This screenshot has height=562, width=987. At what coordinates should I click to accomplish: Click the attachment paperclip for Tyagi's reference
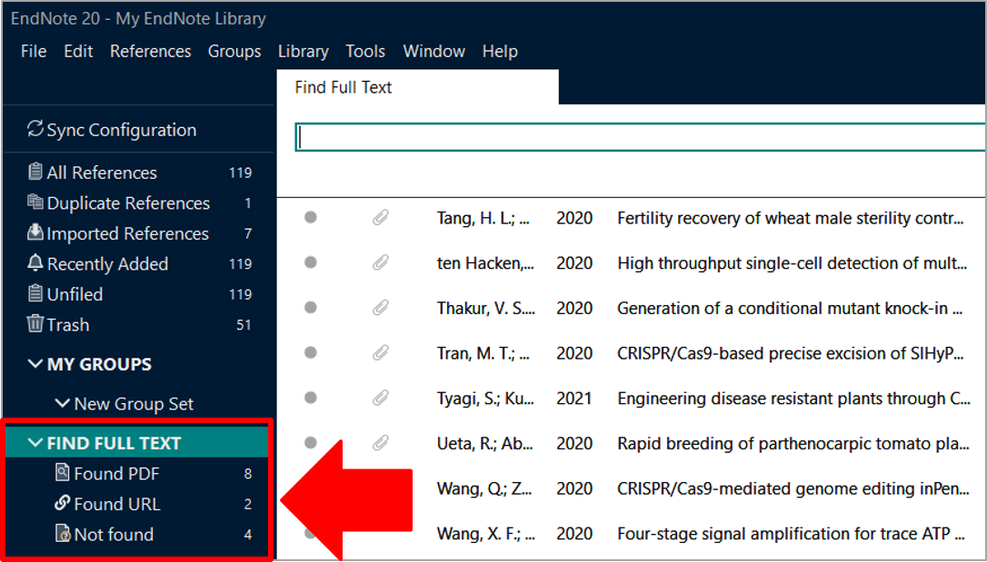point(380,398)
